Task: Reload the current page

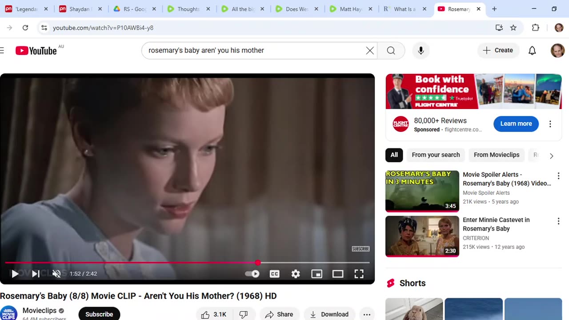Action: 25,28
